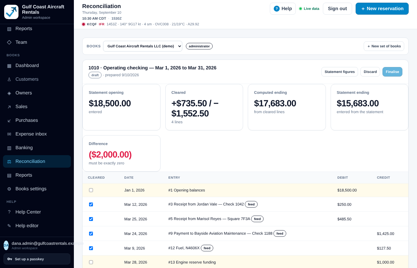Image resolution: width=417 pixels, height=268 pixels.
Task: Discard the draft reconciliation
Action: click(370, 72)
